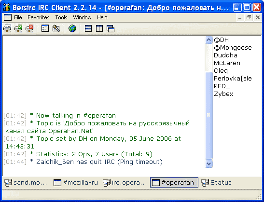This screenshot has height=202, width=264.
Task: Select the #operafan channel tab
Action: (174, 183)
